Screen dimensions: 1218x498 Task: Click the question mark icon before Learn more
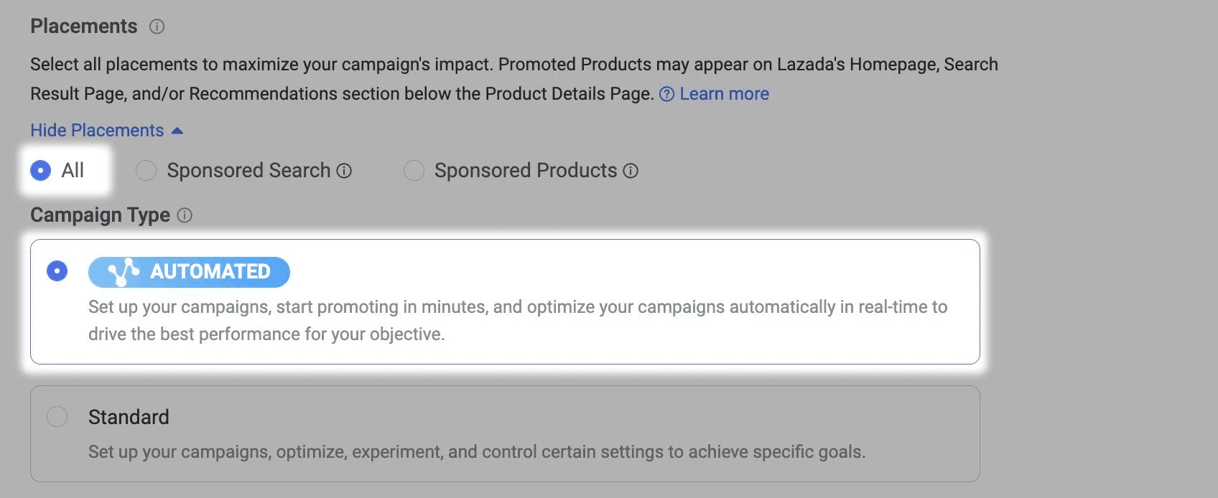(x=666, y=94)
